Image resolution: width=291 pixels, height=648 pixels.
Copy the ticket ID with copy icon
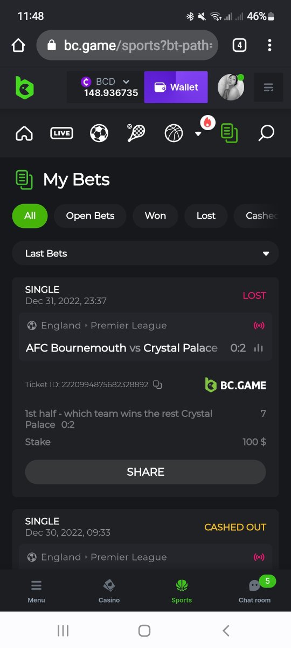click(x=157, y=384)
